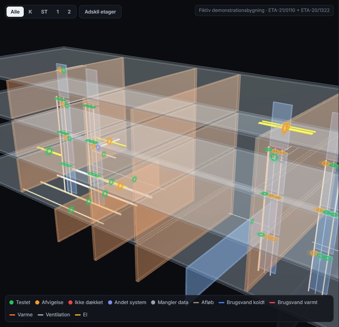Click the green Testet legend dot
Viewport: 339px width, 327px height.
coord(11,302)
